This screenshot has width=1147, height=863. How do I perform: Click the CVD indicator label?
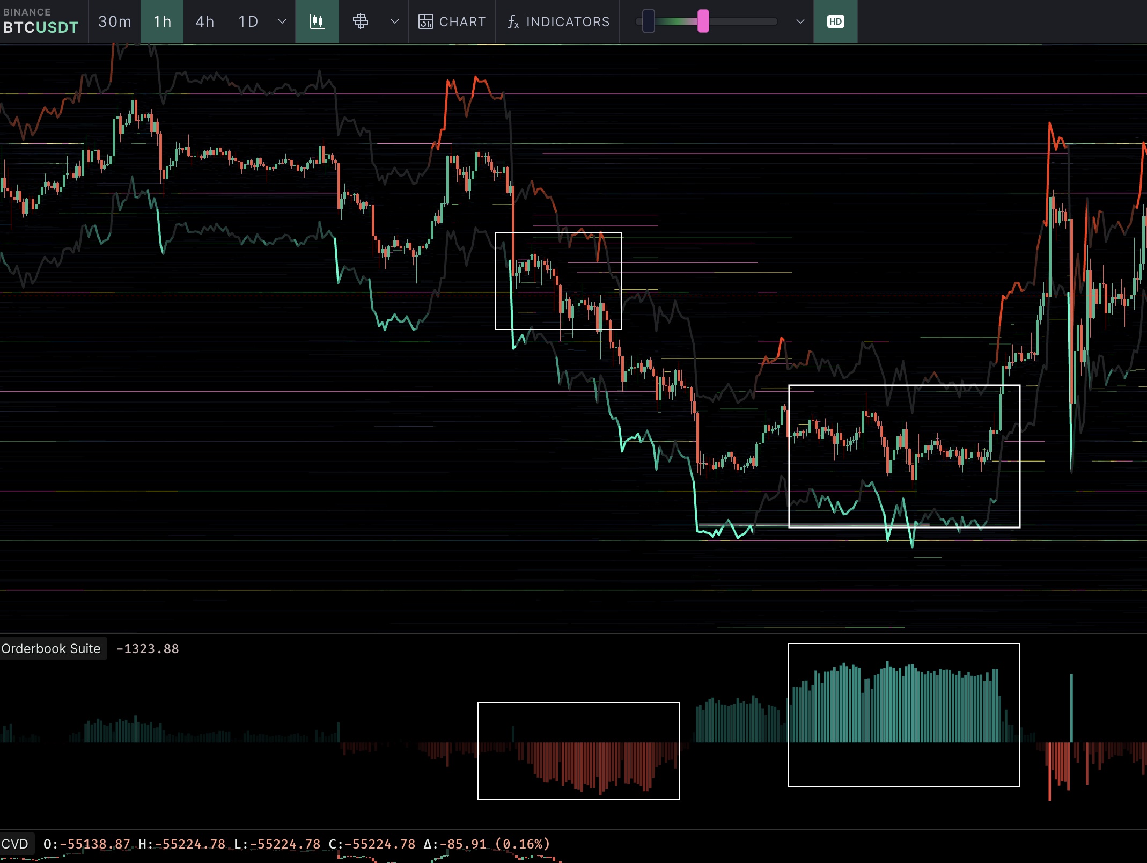click(x=15, y=844)
